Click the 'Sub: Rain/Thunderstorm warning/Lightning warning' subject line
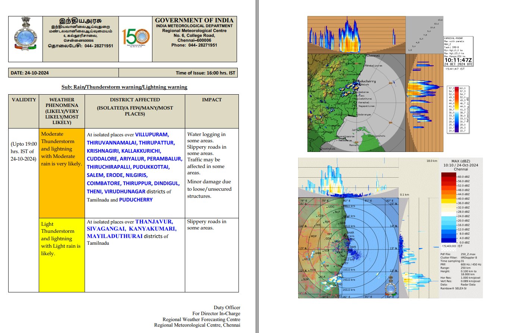 [124, 87]
